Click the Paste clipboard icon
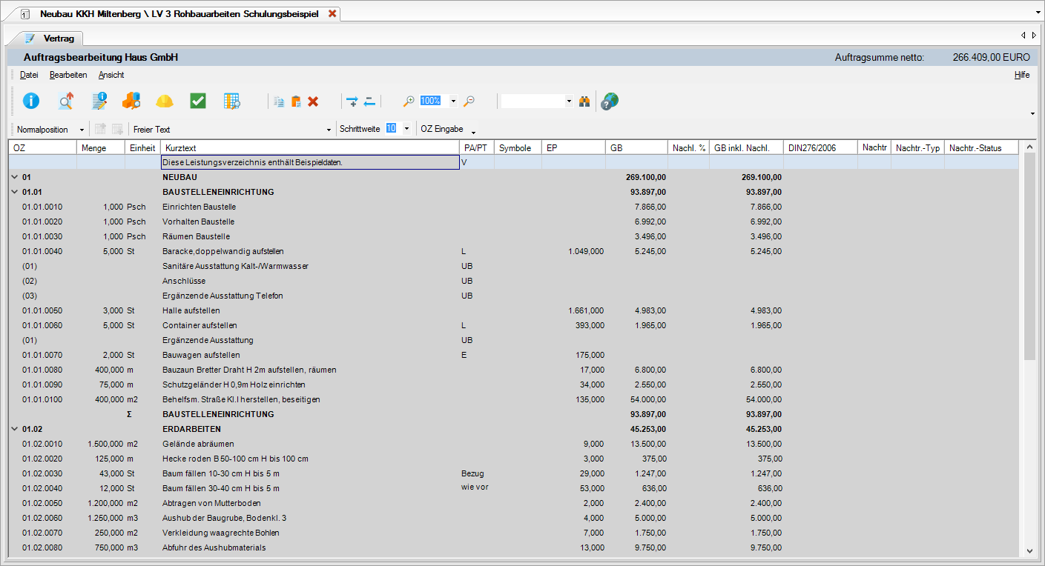 [x=296, y=101]
